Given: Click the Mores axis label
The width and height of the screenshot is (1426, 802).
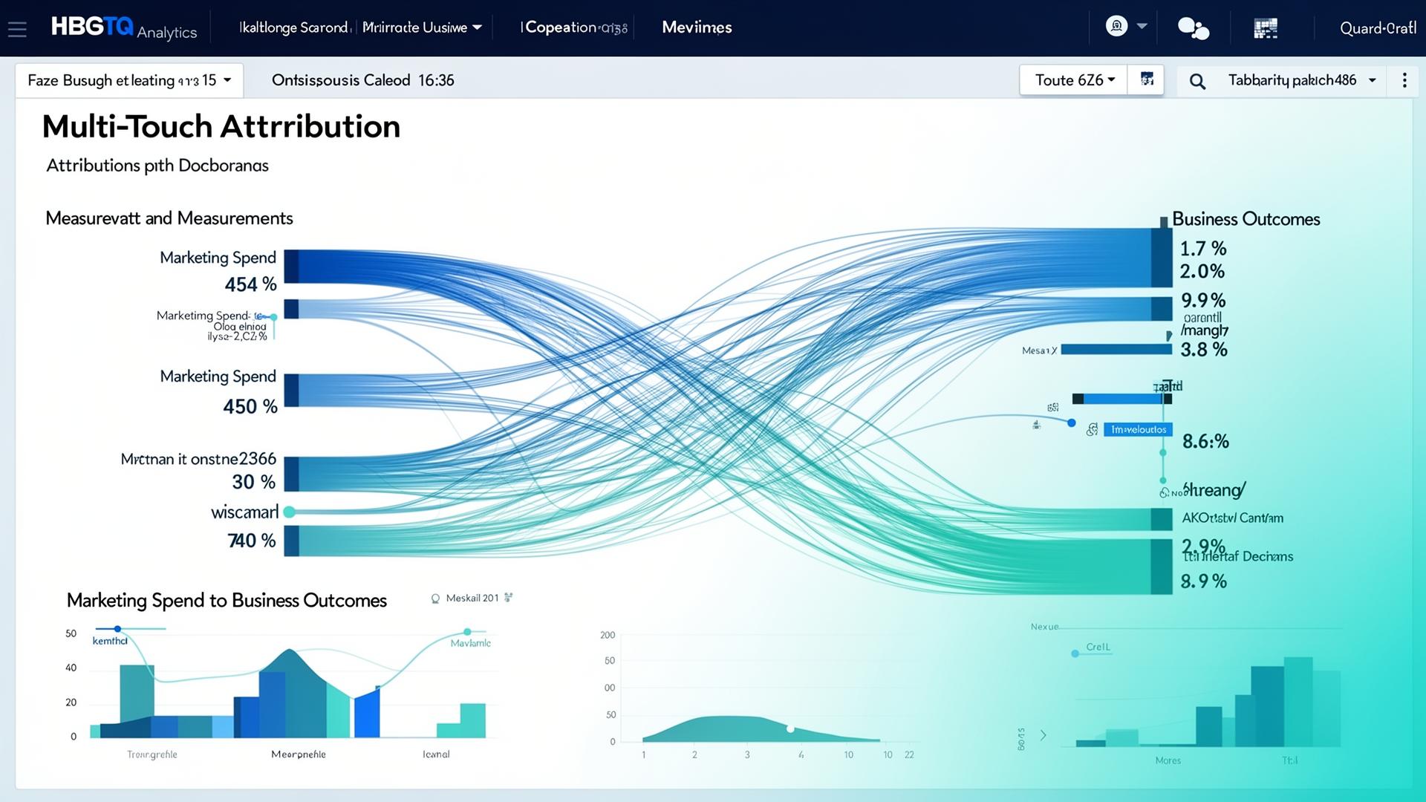Looking at the screenshot, I should (x=1168, y=760).
